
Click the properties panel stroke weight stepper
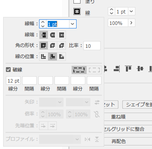pyautogui.click(x=112, y=11)
